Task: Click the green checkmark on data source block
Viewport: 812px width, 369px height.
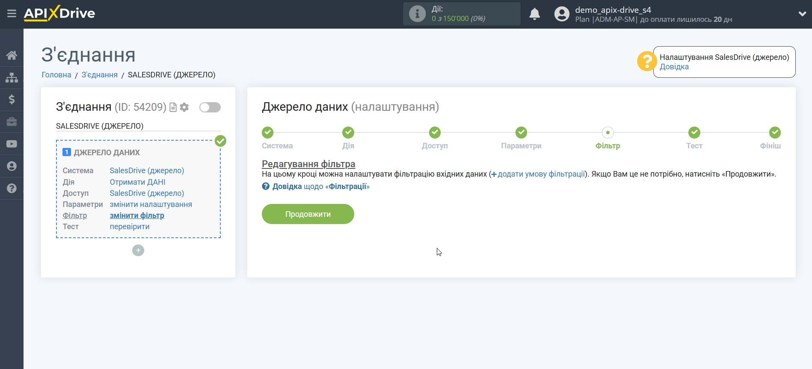Action: [x=220, y=141]
